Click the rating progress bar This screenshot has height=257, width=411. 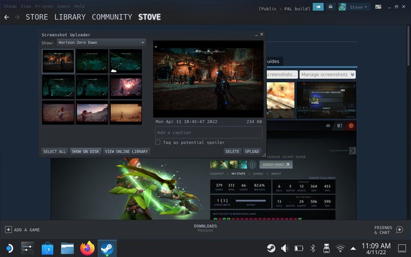click(x=251, y=201)
